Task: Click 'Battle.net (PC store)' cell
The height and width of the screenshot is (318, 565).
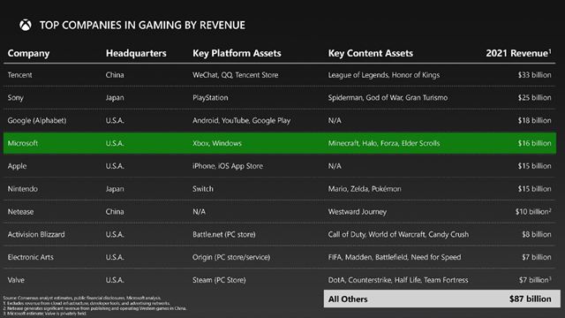Action: coord(223,234)
